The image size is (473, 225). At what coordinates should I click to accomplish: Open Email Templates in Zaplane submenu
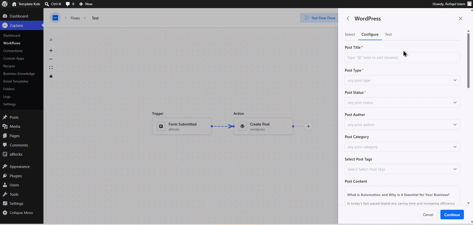pos(16,81)
